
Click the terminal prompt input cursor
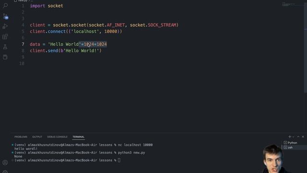119,160
